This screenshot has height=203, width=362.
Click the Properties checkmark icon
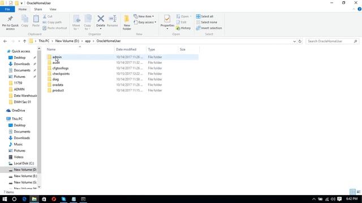click(167, 19)
